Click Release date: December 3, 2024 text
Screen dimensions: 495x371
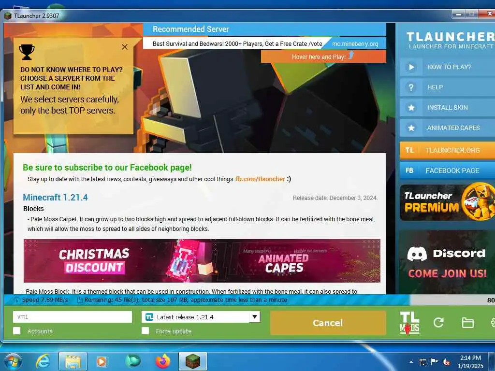[x=335, y=198]
